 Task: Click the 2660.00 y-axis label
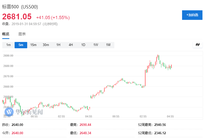tap(8, 86)
